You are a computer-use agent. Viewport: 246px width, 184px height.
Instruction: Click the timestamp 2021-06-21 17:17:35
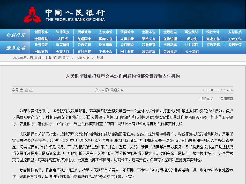(218, 90)
